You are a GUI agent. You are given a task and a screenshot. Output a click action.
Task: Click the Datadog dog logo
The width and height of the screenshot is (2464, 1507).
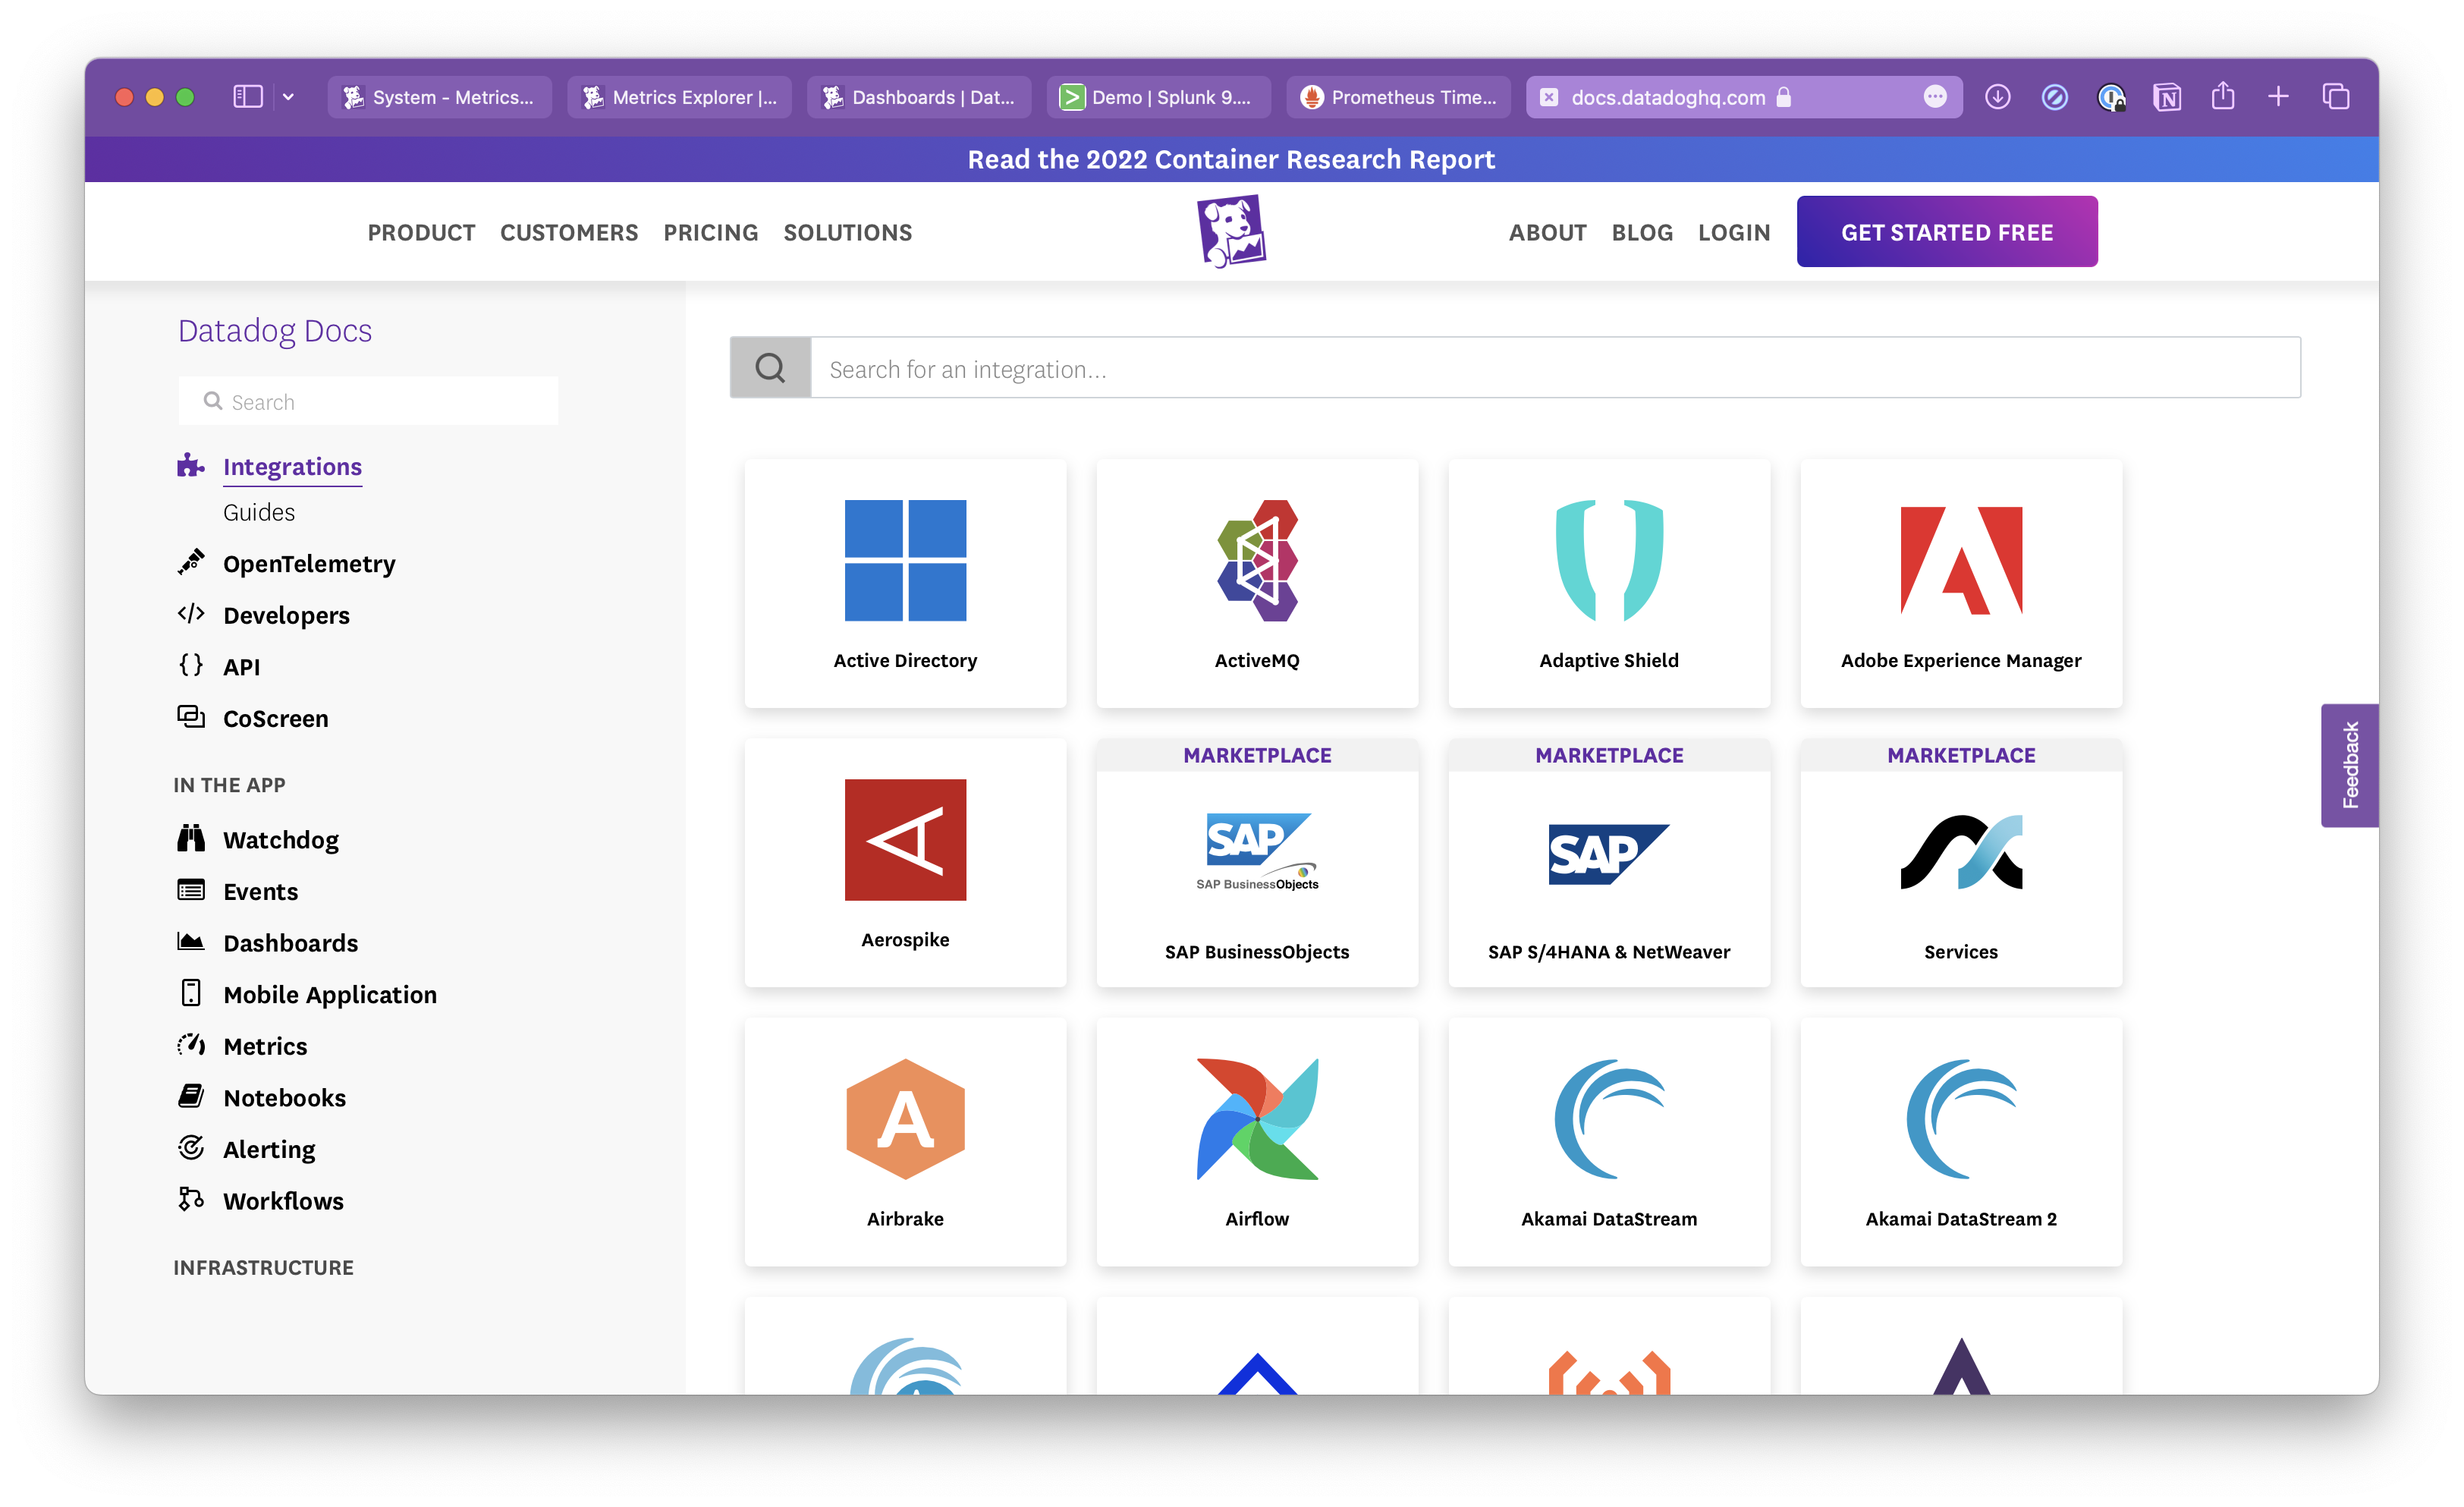pyautogui.click(x=1232, y=232)
